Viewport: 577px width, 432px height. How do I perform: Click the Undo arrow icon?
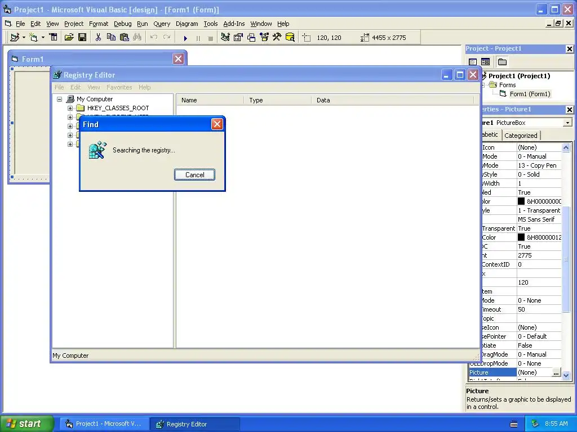click(x=154, y=37)
